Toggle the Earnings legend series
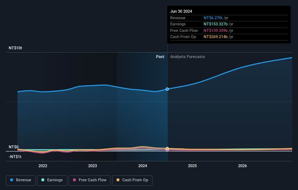The image size is (298, 190). pyautogui.click(x=52, y=180)
